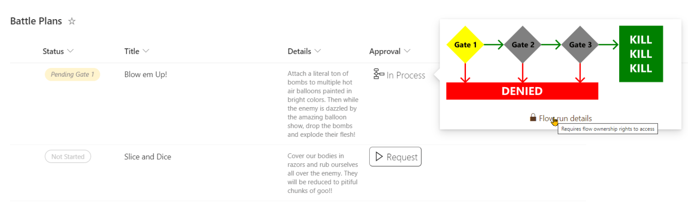Viewport: 688px width, 213px height.
Task: Open the Flow run details link
Action: (x=565, y=119)
